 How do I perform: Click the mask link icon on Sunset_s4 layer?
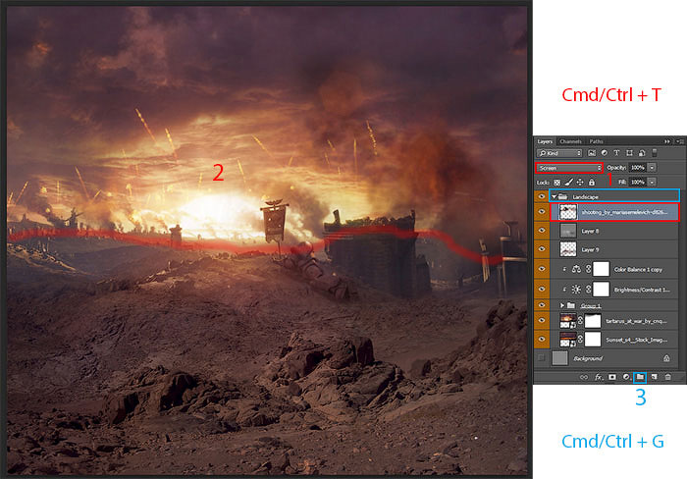(581, 340)
